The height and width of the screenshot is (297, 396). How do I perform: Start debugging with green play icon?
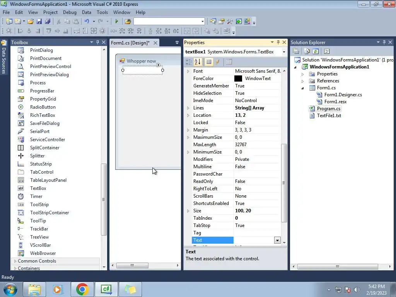[116, 22]
